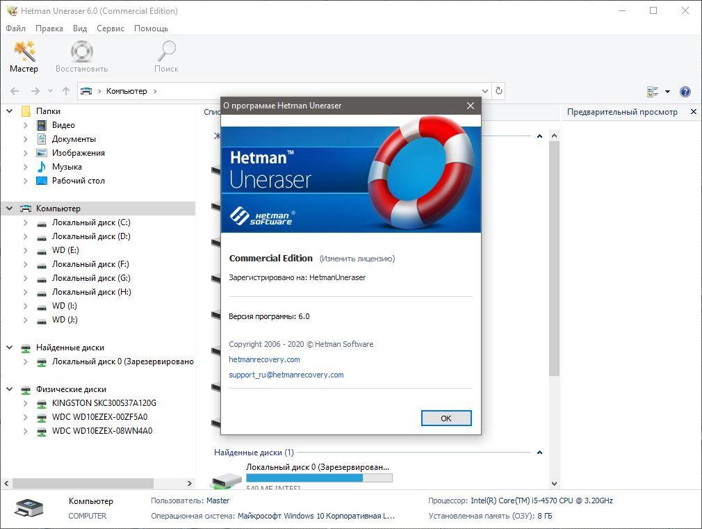Select the Документы folder icon
Image resolution: width=702 pixels, height=529 pixels.
(42, 139)
